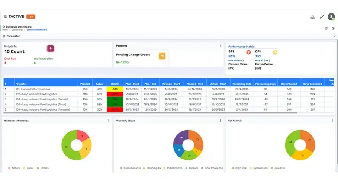Click the Pending Change Orders arrow icon
Screen dimensions: 338x192
[162, 56]
